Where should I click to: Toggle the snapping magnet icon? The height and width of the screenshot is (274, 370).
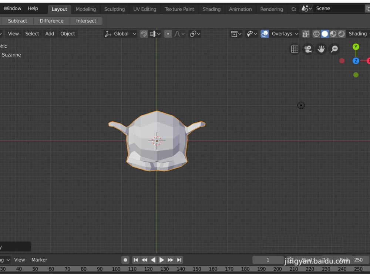[x=144, y=34]
